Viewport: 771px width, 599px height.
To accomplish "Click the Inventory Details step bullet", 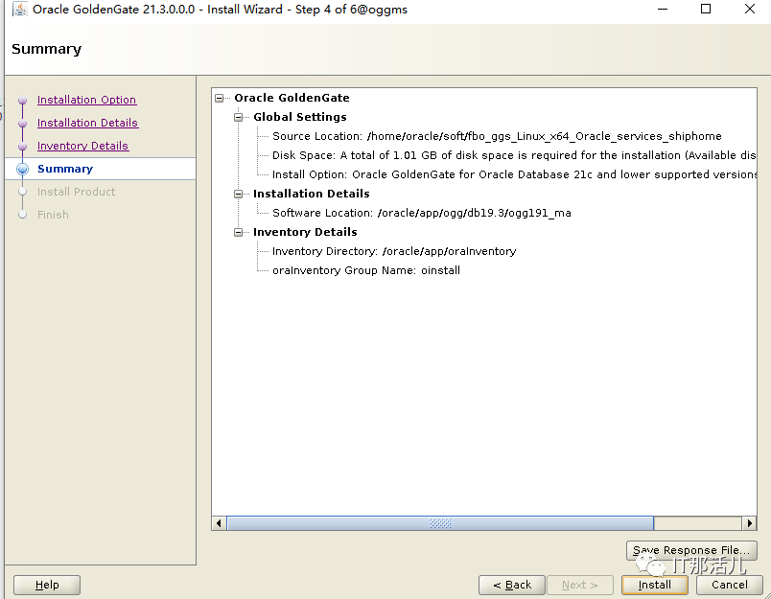I will [x=23, y=147].
